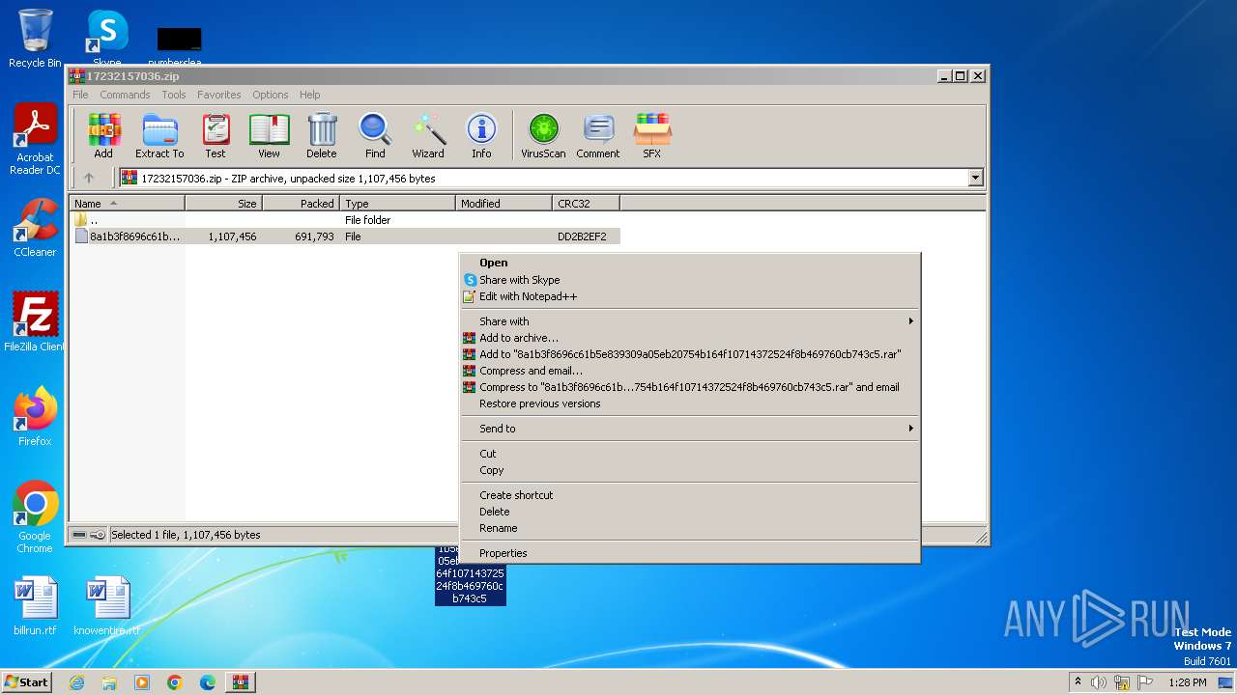Select file 8a1b3f8696c61b... in the list

click(345, 236)
